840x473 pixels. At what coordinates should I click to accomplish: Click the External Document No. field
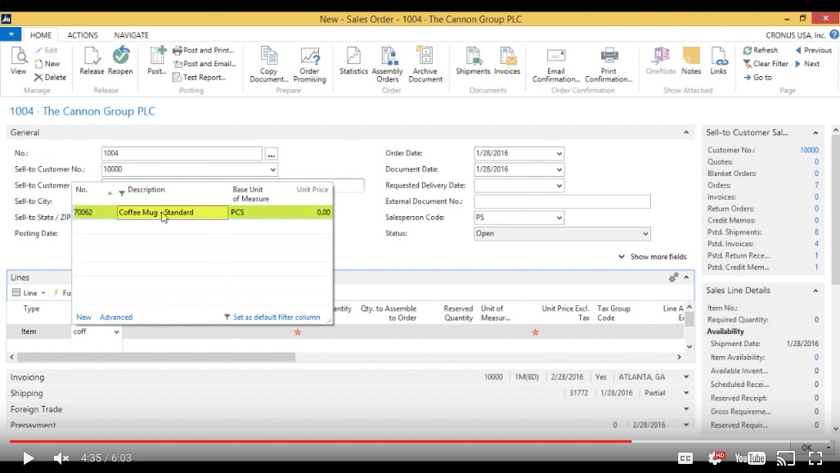pyautogui.click(x=562, y=201)
